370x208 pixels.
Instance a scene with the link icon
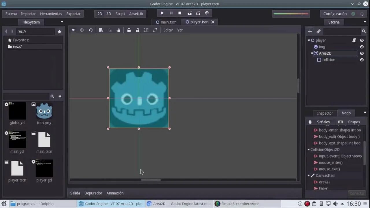(319, 31)
